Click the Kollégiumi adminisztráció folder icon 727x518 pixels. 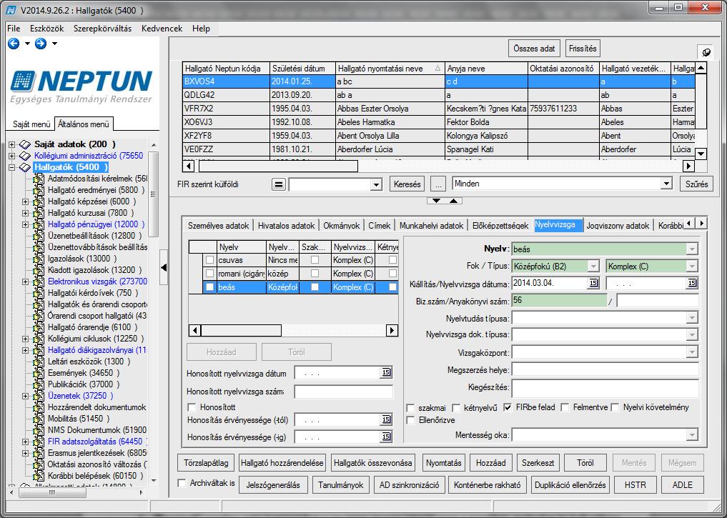pos(24,156)
